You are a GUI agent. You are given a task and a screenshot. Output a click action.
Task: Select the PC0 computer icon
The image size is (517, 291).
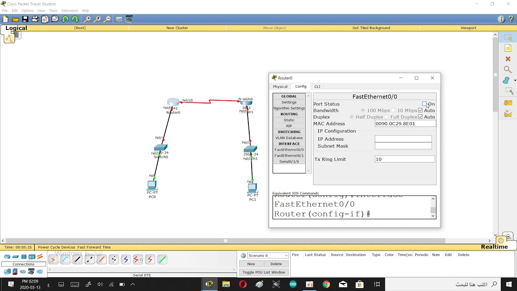tap(152, 185)
